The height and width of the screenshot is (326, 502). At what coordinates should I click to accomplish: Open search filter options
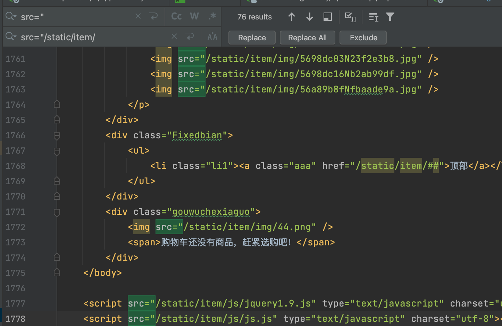[x=390, y=17]
